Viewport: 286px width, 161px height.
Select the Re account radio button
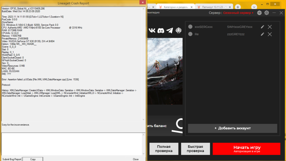pos(190,34)
